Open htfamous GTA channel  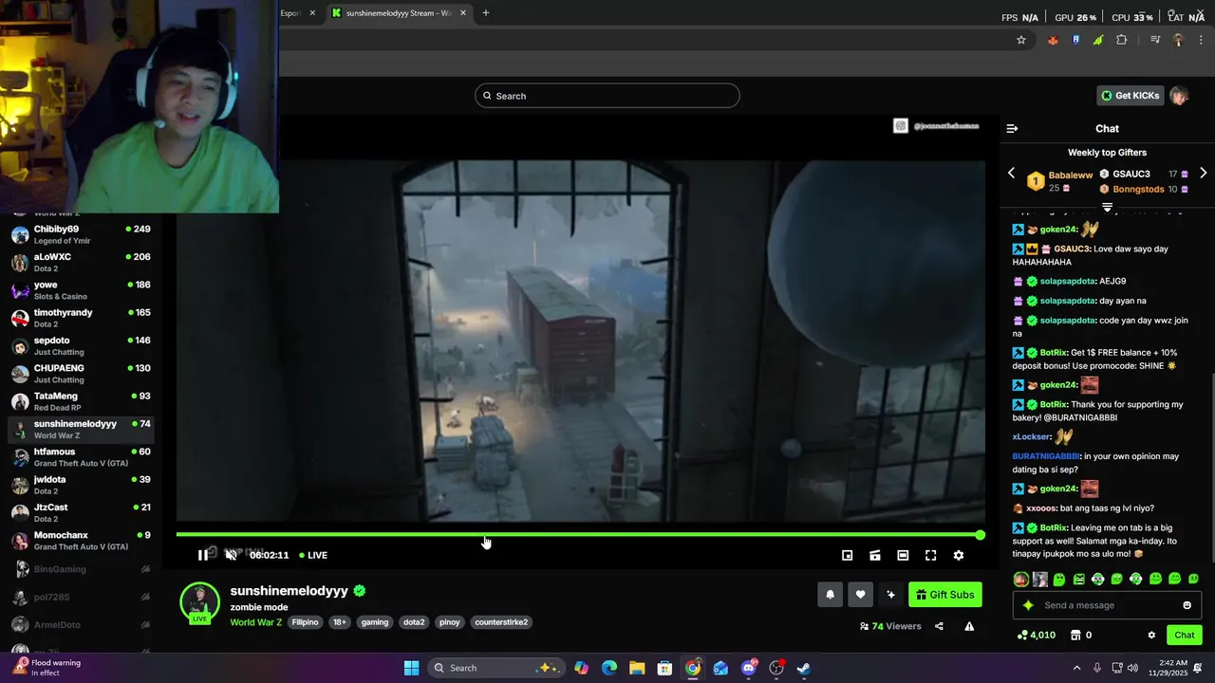tap(81, 457)
